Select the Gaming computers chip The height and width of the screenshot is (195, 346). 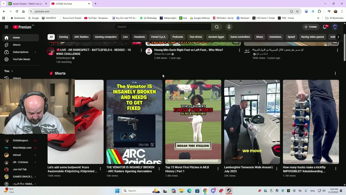[106, 37]
